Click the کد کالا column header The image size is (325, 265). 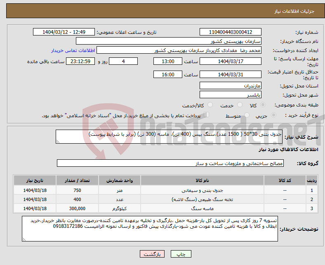[285, 180]
